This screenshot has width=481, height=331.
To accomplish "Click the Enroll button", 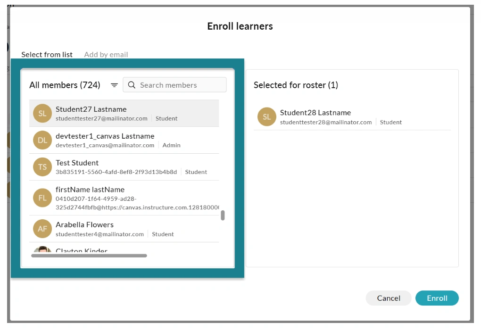I will coord(437,298).
